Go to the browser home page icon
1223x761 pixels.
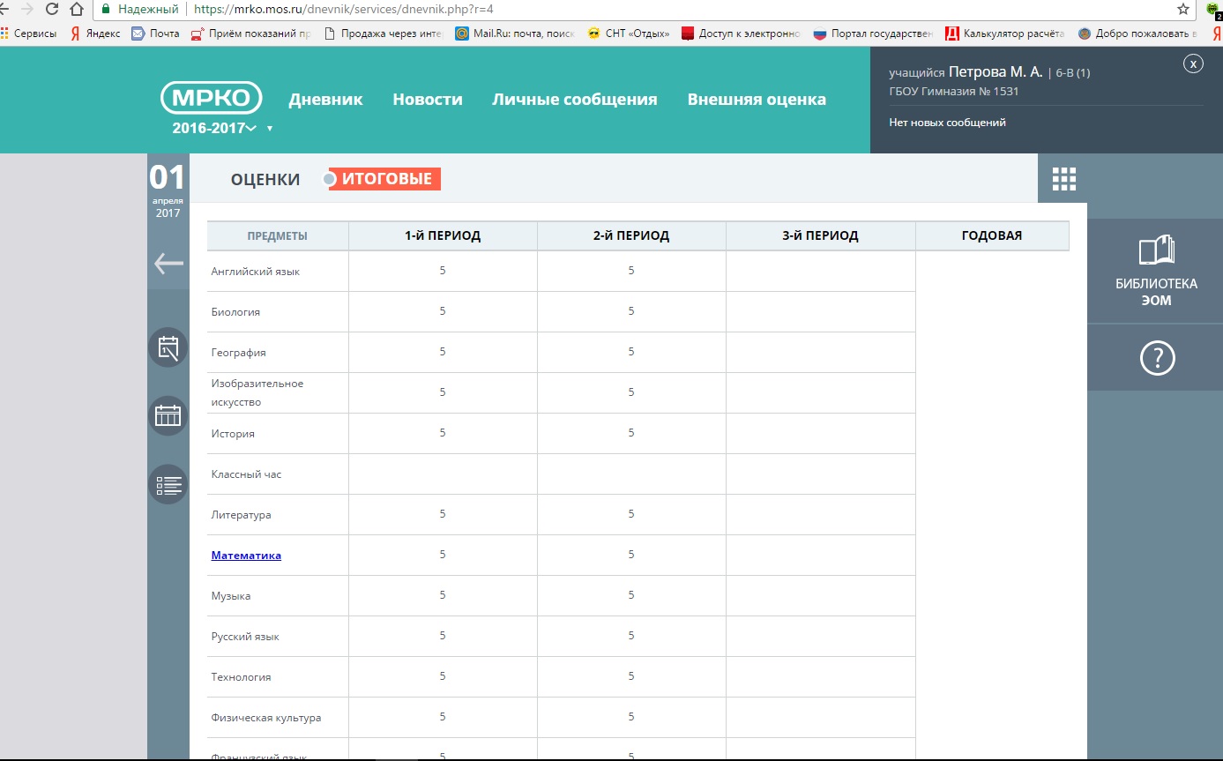[78, 10]
